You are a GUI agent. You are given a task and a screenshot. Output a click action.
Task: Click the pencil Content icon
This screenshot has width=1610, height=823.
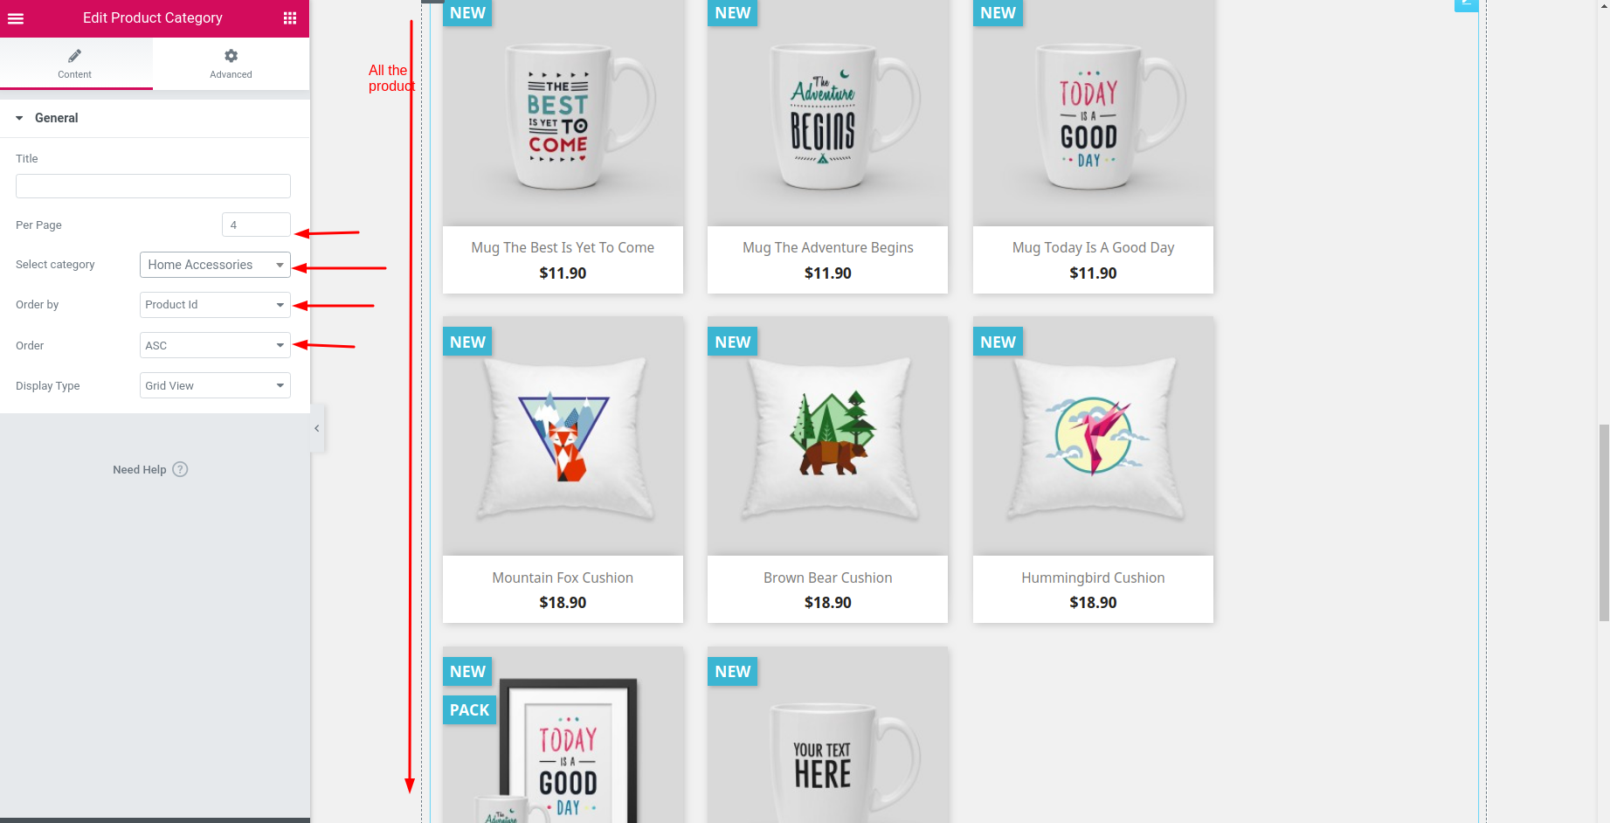click(75, 56)
